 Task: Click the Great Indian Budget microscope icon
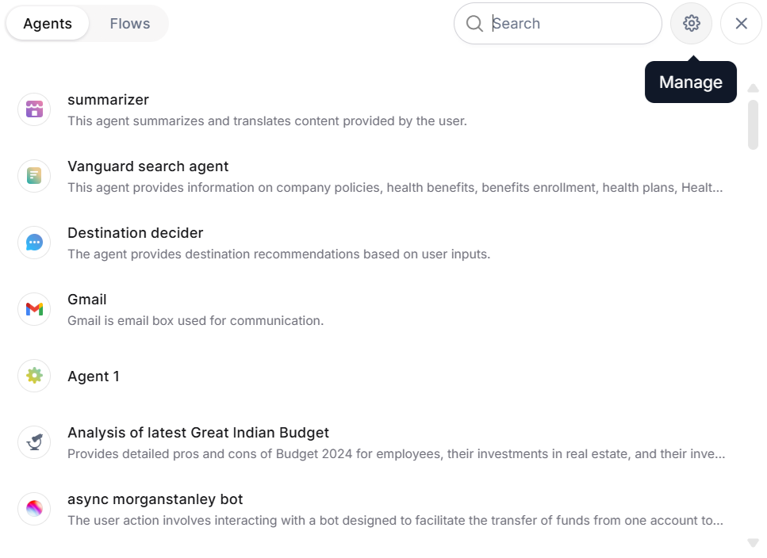point(34,442)
